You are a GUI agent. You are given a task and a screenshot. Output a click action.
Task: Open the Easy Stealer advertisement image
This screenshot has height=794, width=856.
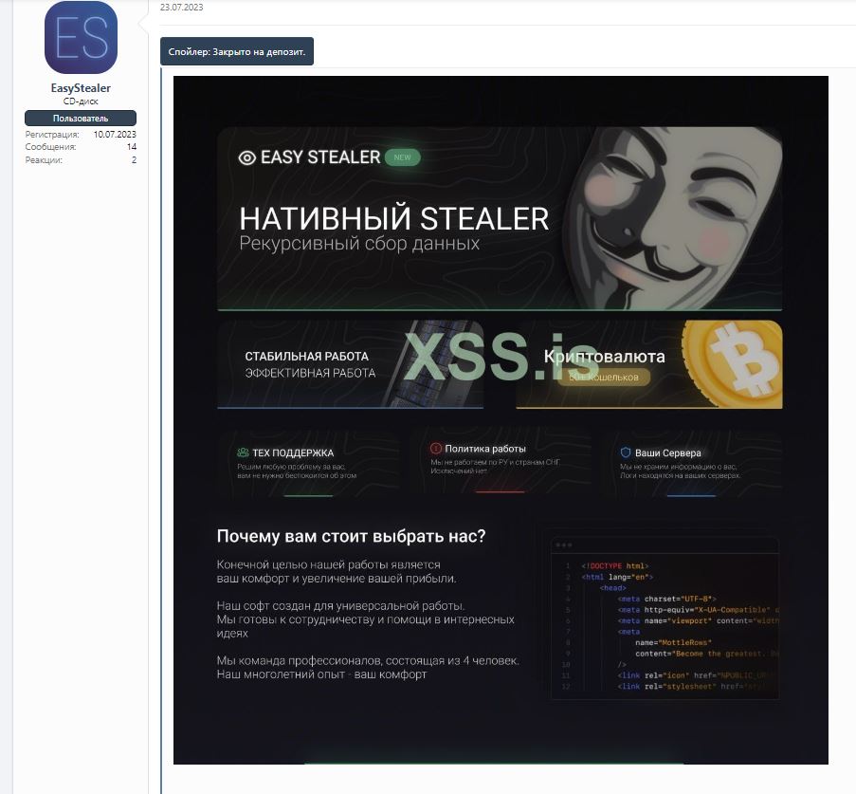pyautogui.click(x=501, y=419)
